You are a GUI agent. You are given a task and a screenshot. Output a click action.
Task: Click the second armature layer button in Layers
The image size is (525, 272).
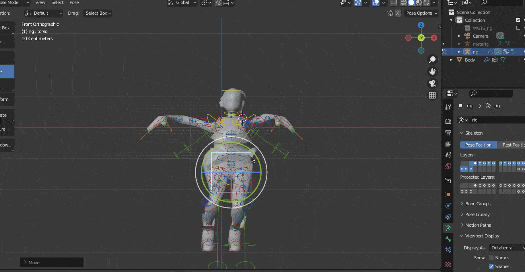point(466,163)
